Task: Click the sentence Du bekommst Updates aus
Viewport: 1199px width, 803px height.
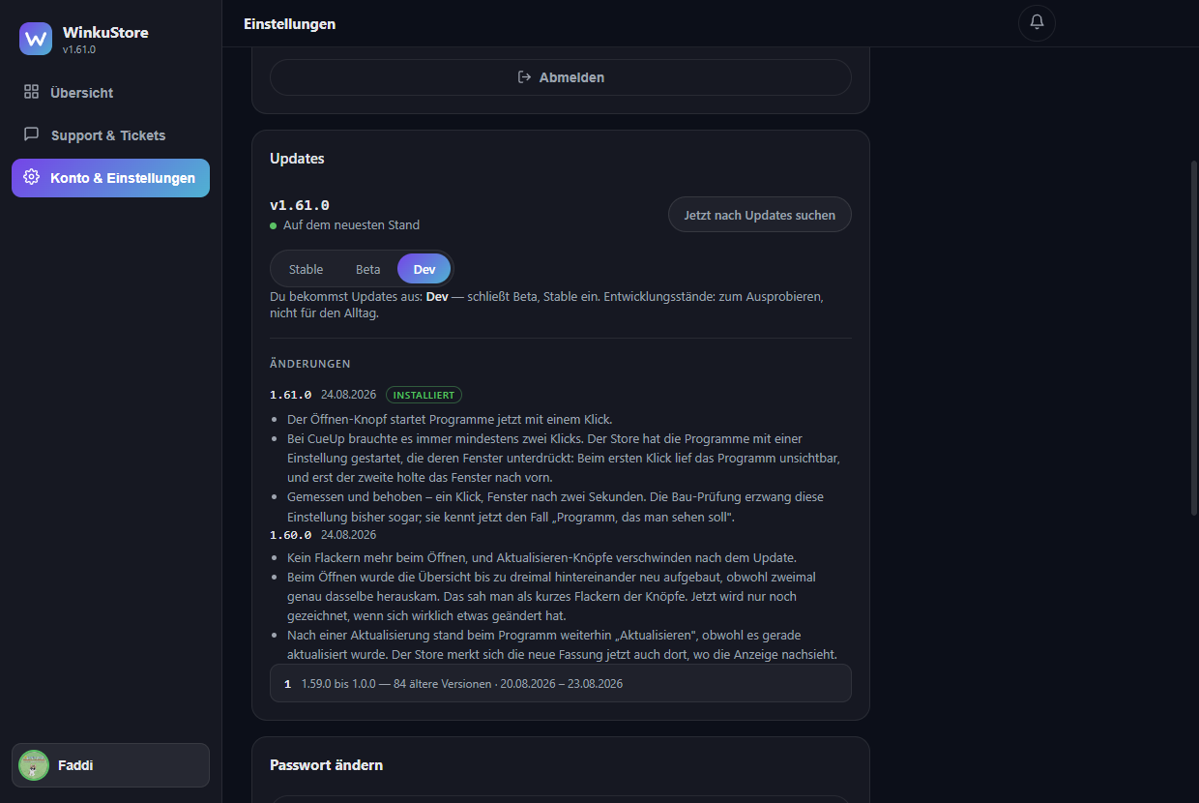Action: (546, 305)
